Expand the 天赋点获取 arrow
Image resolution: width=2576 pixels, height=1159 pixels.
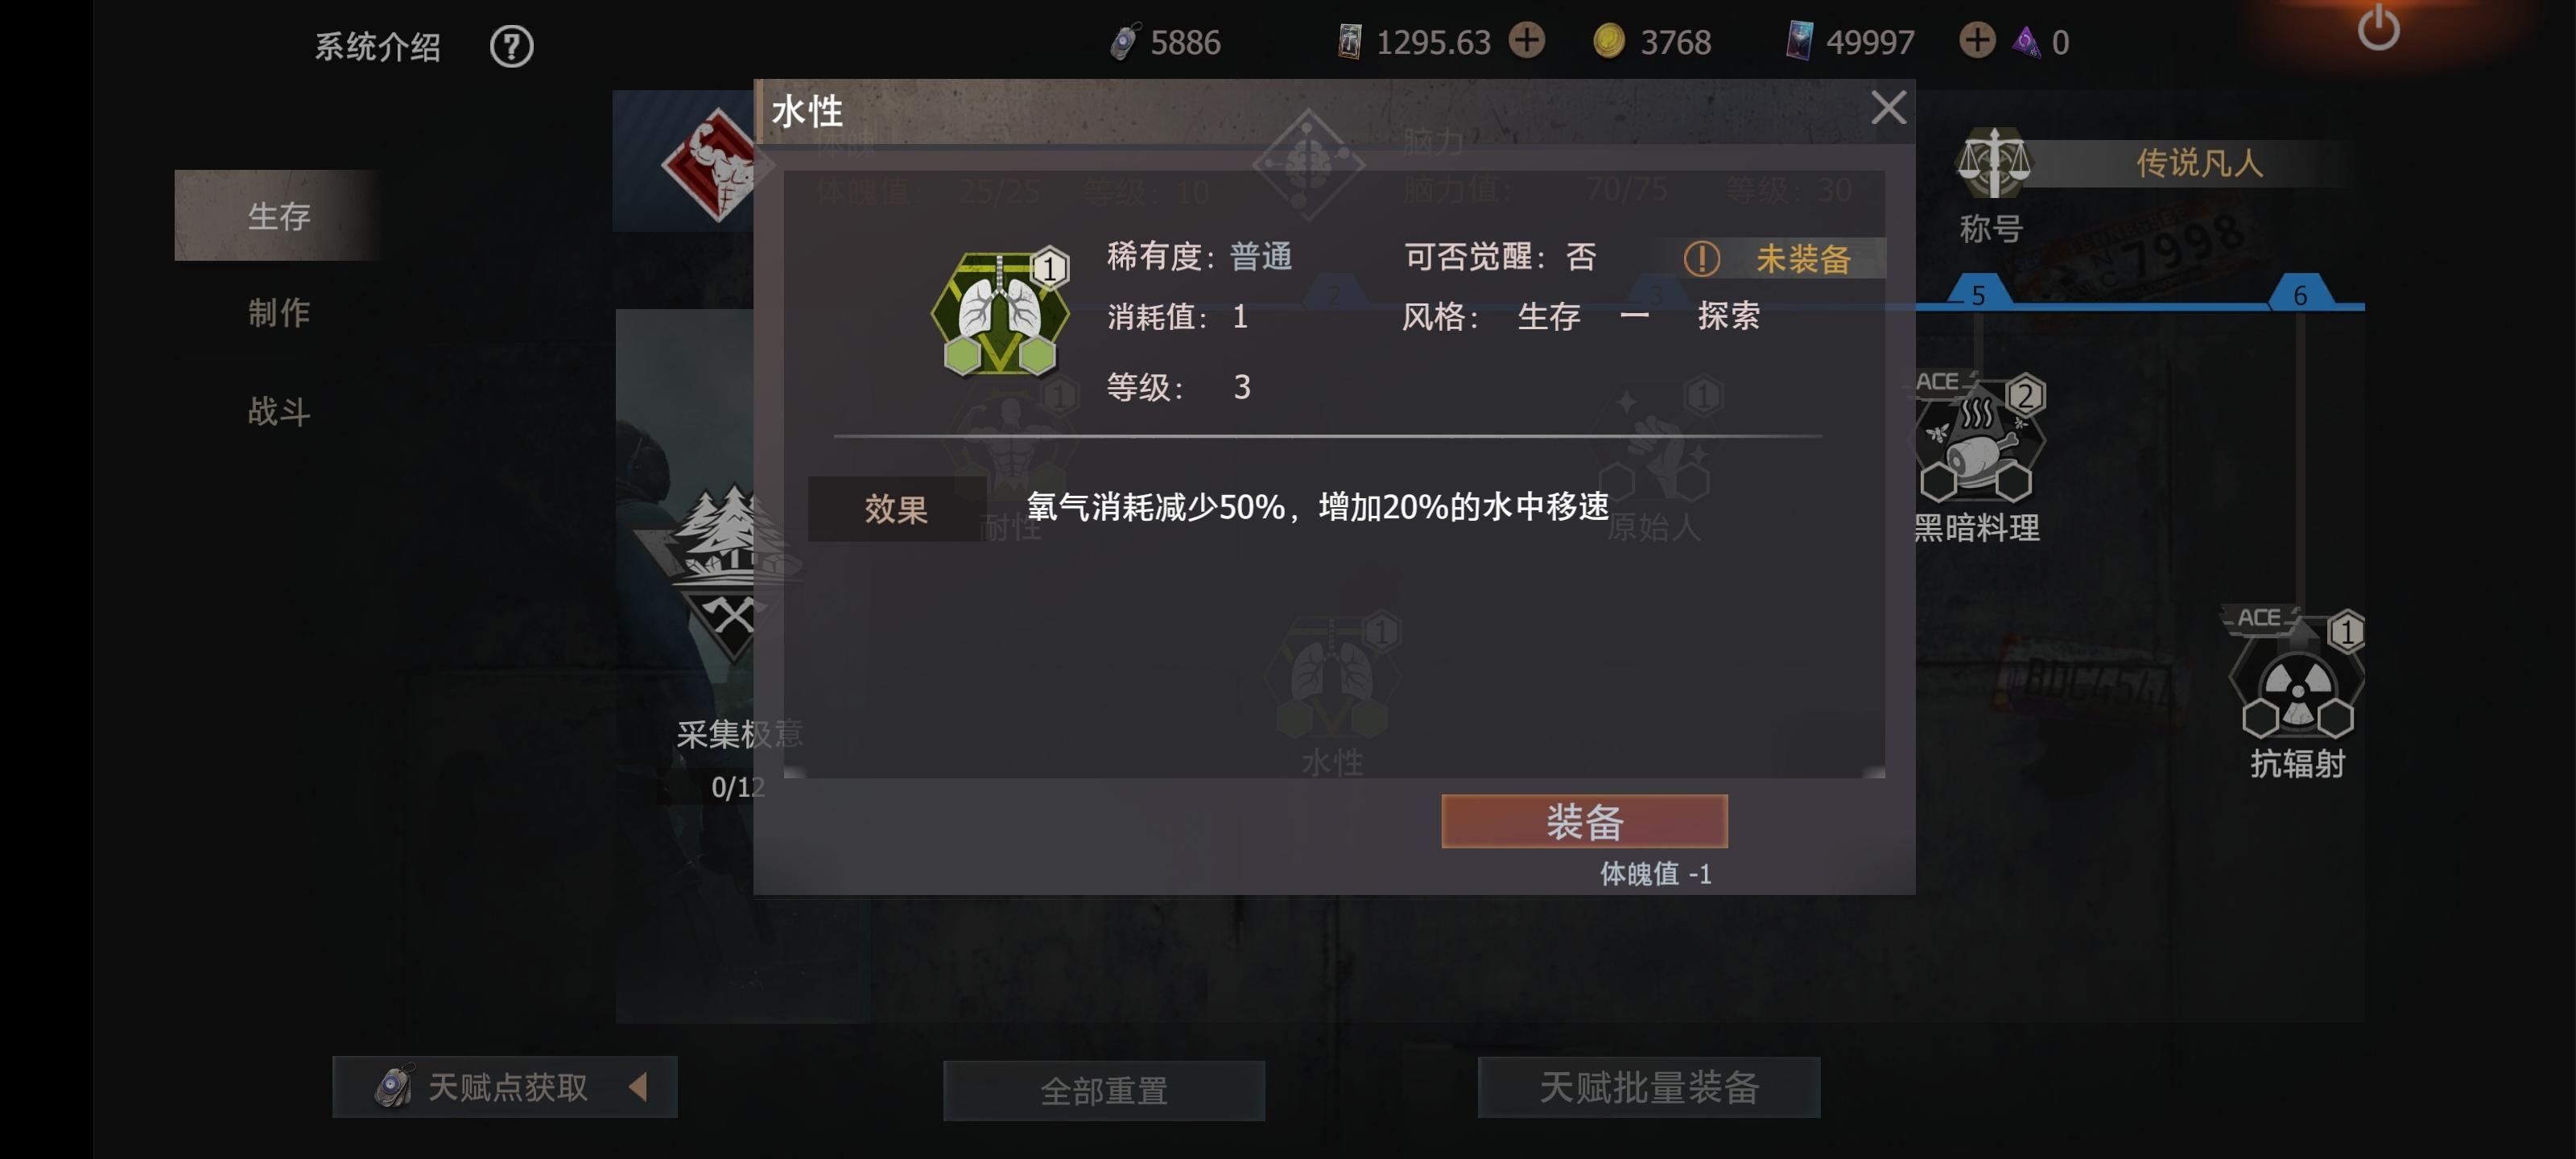[638, 1086]
